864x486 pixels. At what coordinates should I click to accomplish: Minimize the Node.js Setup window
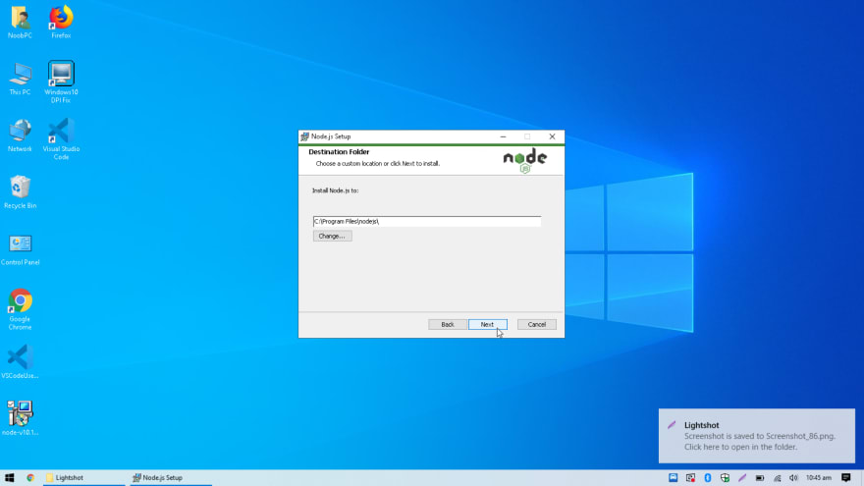click(x=503, y=136)
